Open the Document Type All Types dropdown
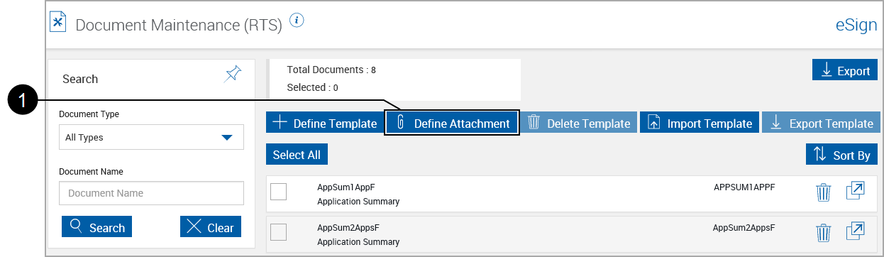The width and height of the screenshot is (884, 257). 151,137
